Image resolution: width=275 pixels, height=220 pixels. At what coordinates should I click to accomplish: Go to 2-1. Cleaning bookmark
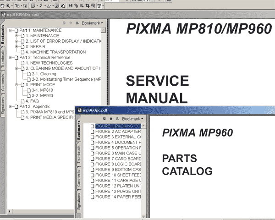44,74
